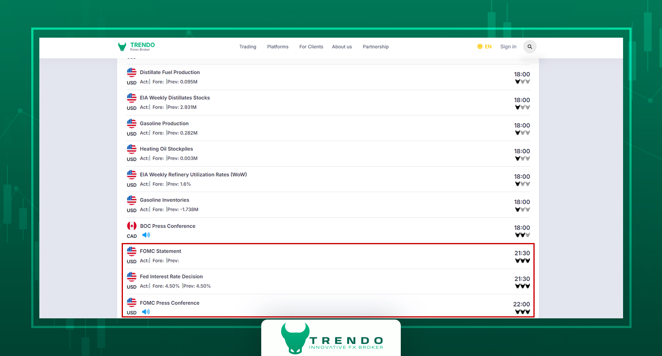Open the EN language selector
Image resolution: width=662 pixels, height=356 pixels.
click(484, 47)
